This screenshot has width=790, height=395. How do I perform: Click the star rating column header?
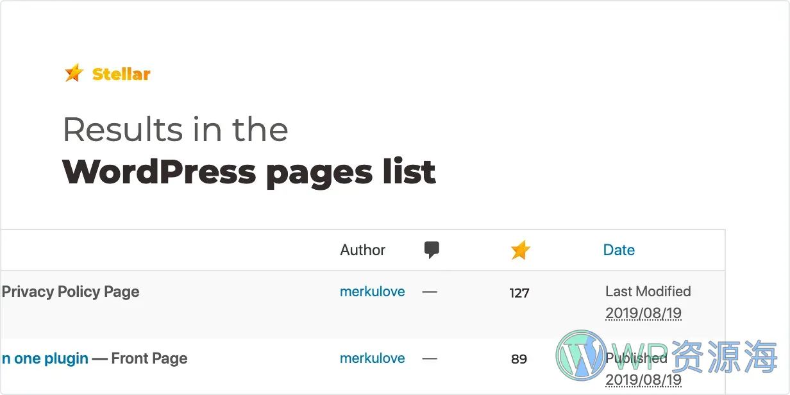coord(520,250)
